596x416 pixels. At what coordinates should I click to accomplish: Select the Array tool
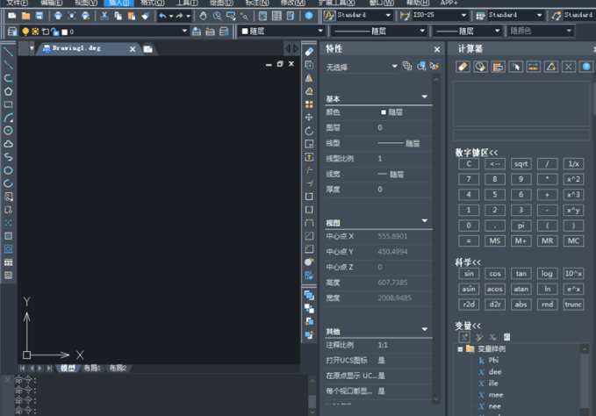pyautogui.click(x=309, y=104)
